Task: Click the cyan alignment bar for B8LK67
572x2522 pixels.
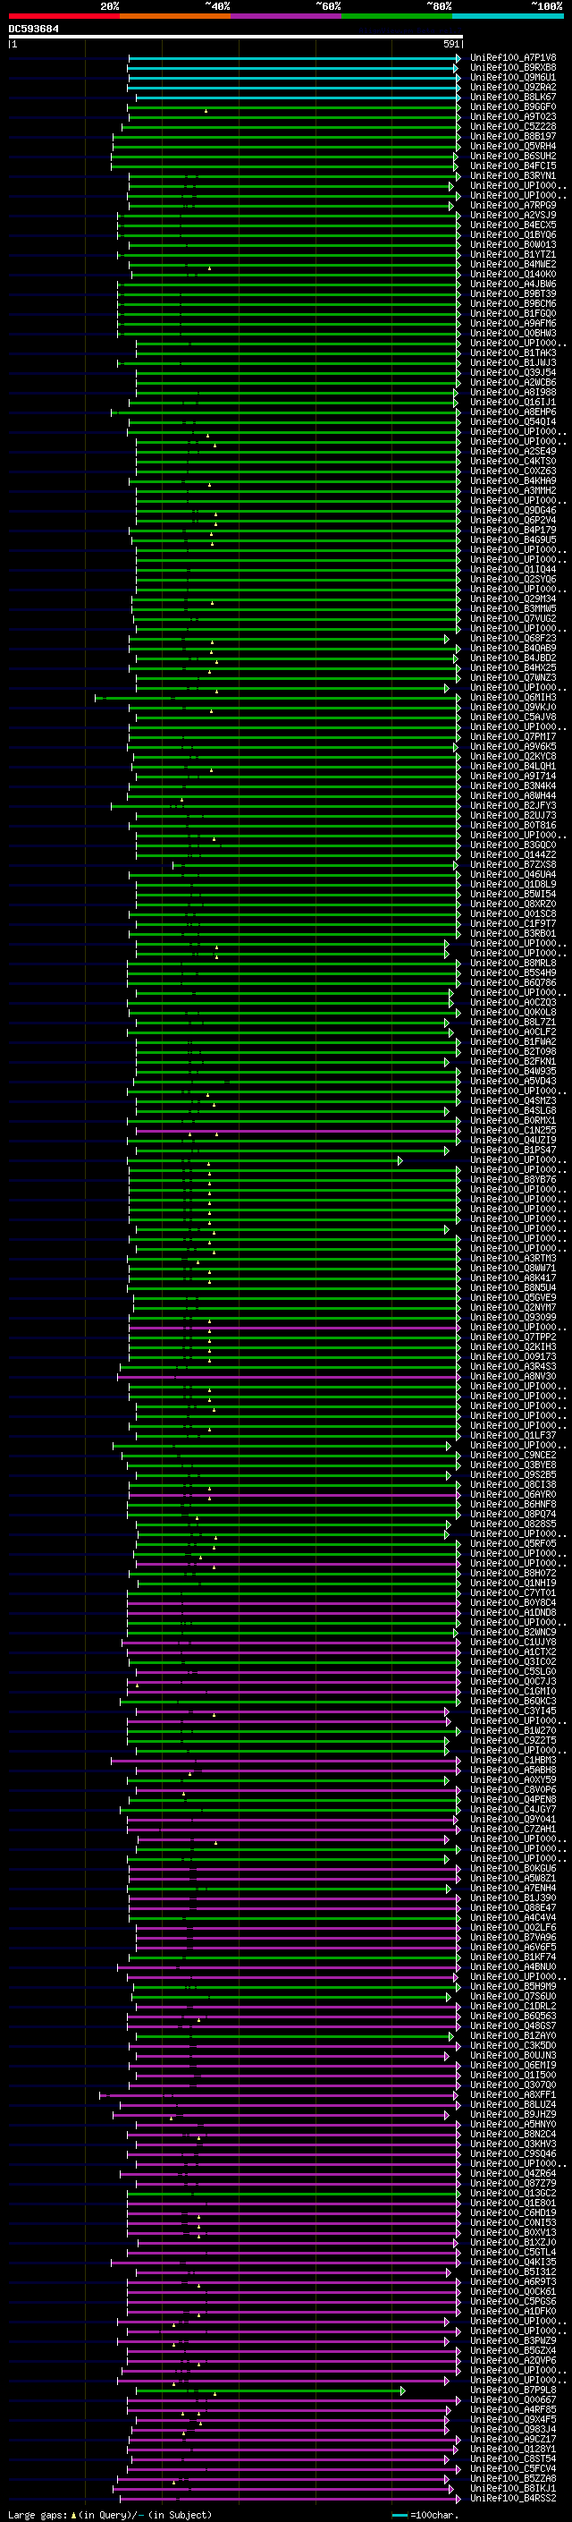Action: coord(298,97)
